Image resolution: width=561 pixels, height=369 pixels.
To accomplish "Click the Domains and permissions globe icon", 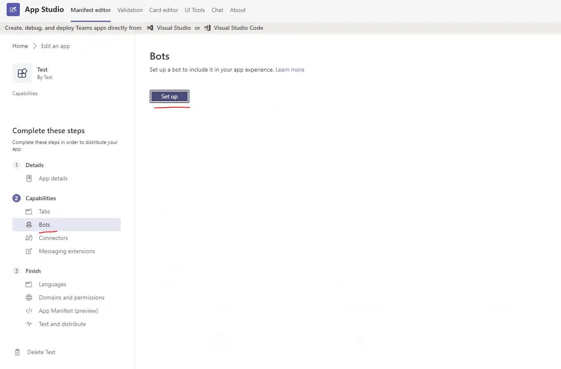I will pos(29,297).
